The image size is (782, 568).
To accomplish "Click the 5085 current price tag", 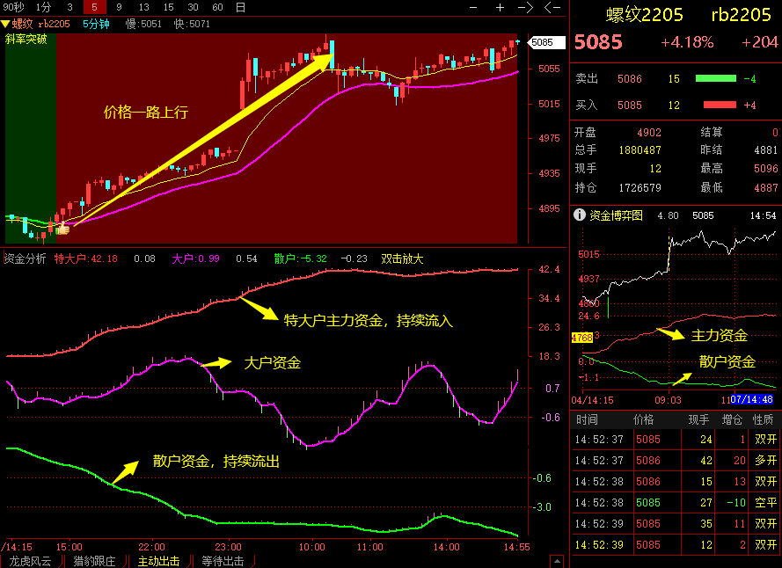I will tap(546, 42).
